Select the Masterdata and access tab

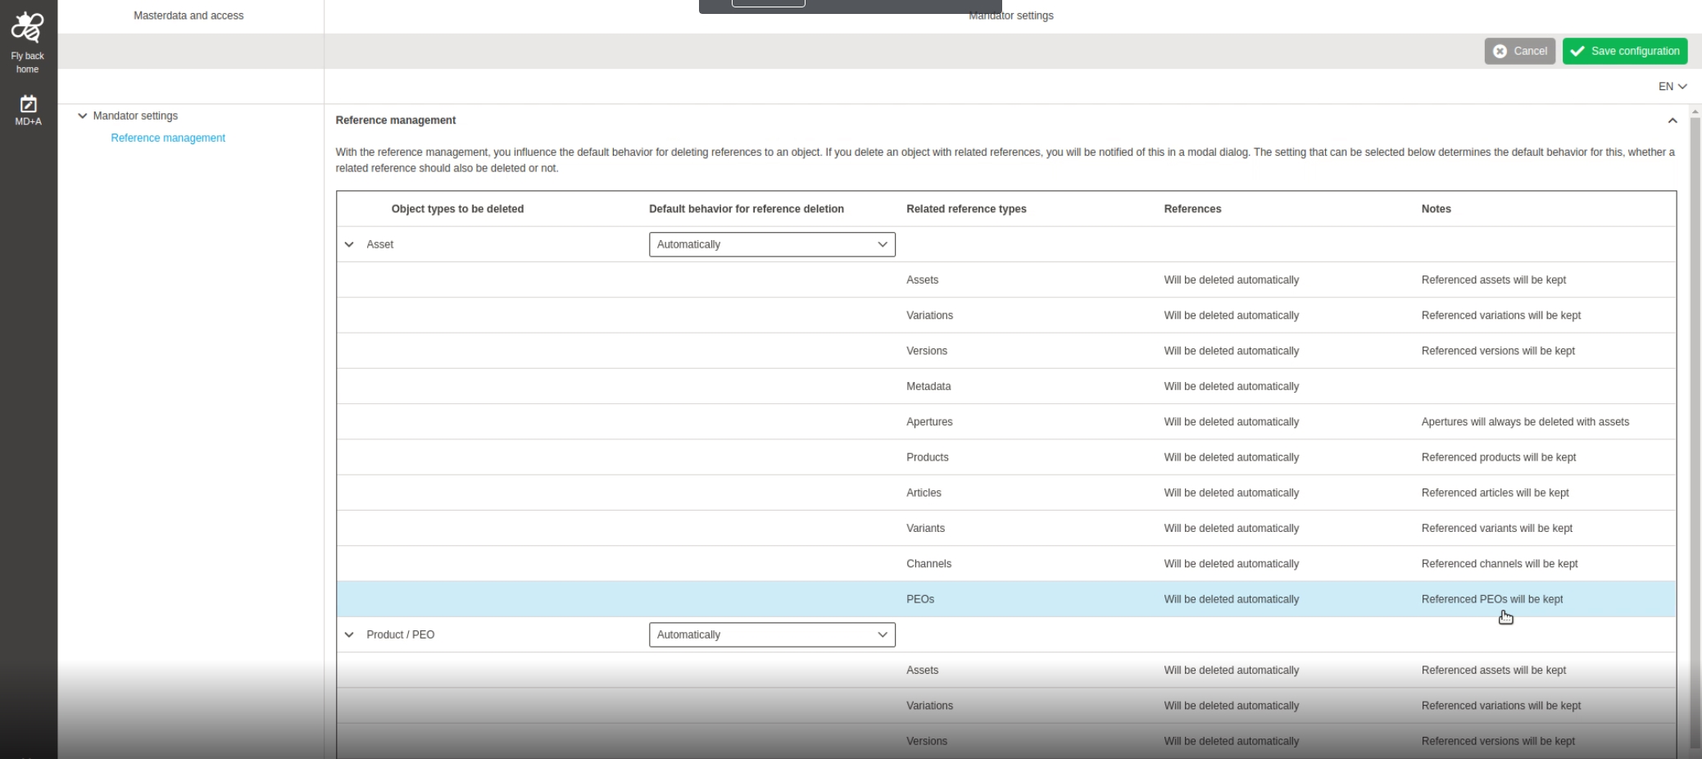tap(188, 16)
